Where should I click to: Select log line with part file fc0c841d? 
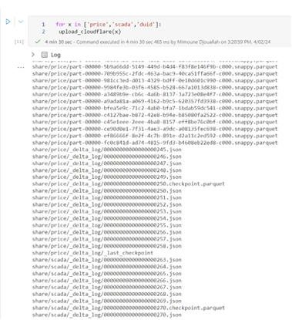click(x=155, y=143)
